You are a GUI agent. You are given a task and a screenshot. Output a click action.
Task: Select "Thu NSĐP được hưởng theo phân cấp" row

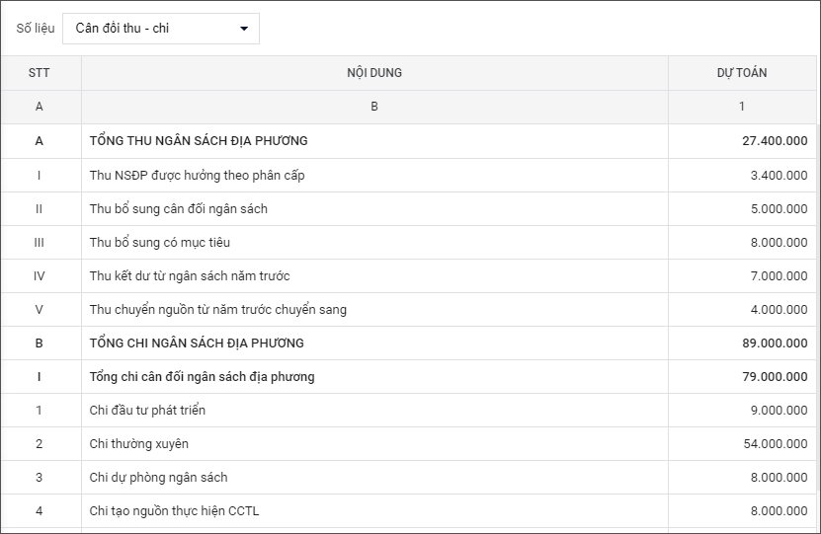(197, 176)
